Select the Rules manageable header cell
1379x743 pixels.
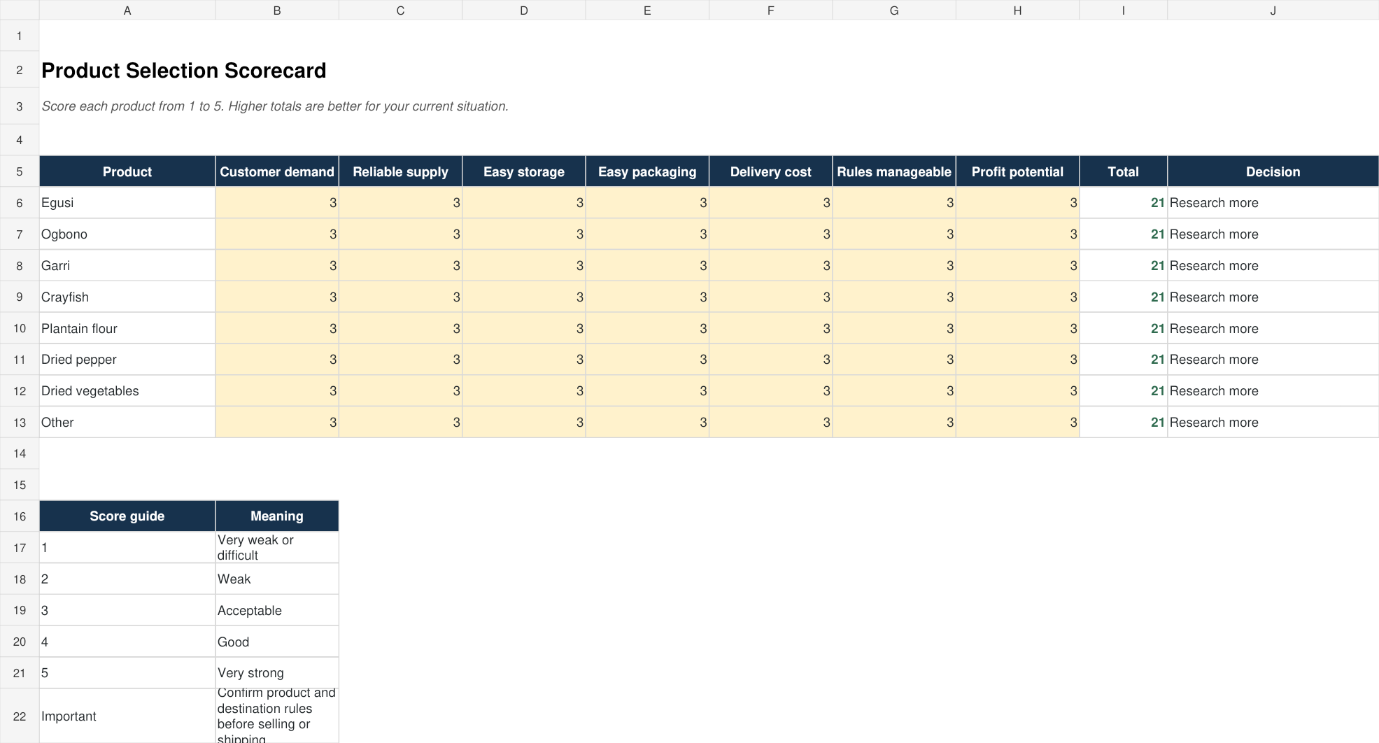[894, 171]
